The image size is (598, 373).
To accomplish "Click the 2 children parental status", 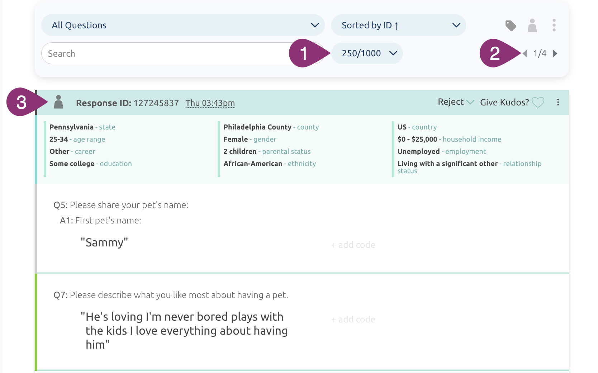I will pos(267,151).
